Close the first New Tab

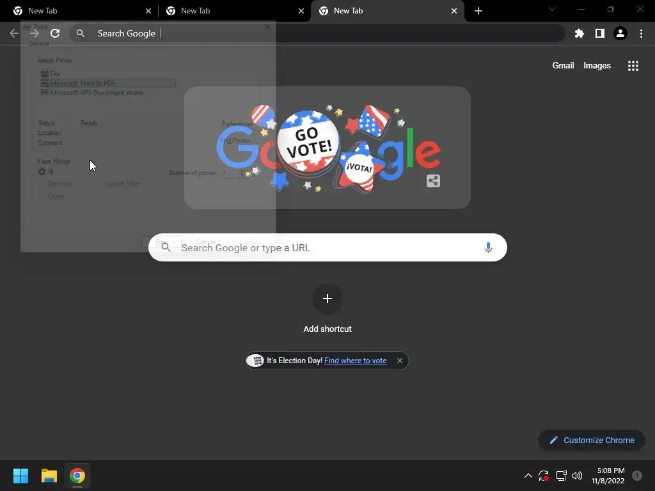point(148,11)
